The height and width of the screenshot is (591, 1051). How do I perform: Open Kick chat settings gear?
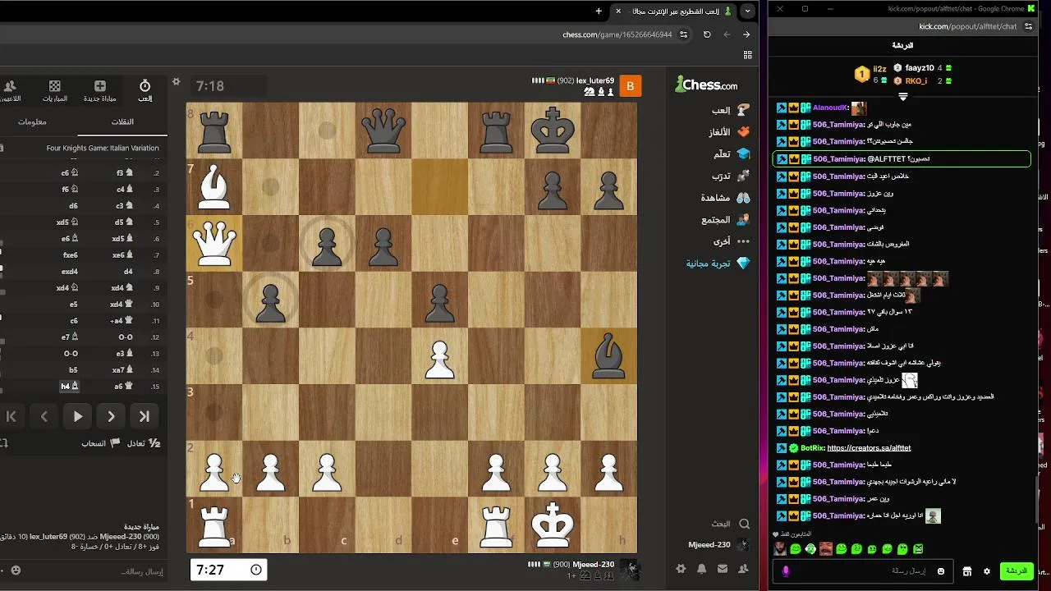click(987, 571)
